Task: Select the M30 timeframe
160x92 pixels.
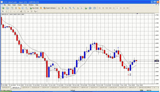Action: pos(110,8)
